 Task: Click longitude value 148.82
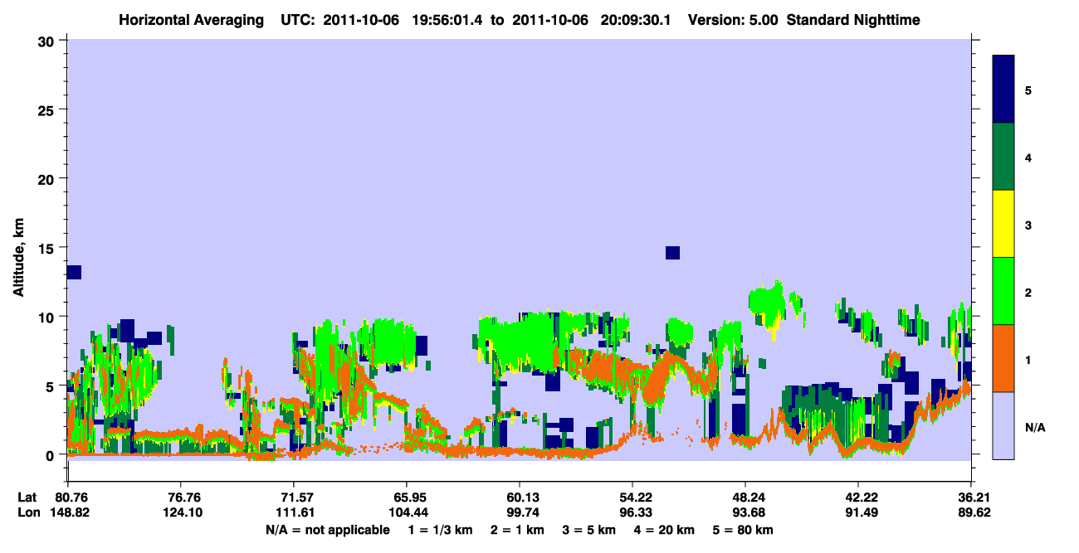click(71, 512)
